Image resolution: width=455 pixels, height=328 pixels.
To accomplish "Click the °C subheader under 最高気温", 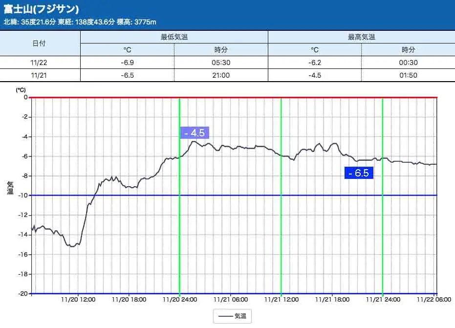I will pyautogui.click(x=315, y=50).
